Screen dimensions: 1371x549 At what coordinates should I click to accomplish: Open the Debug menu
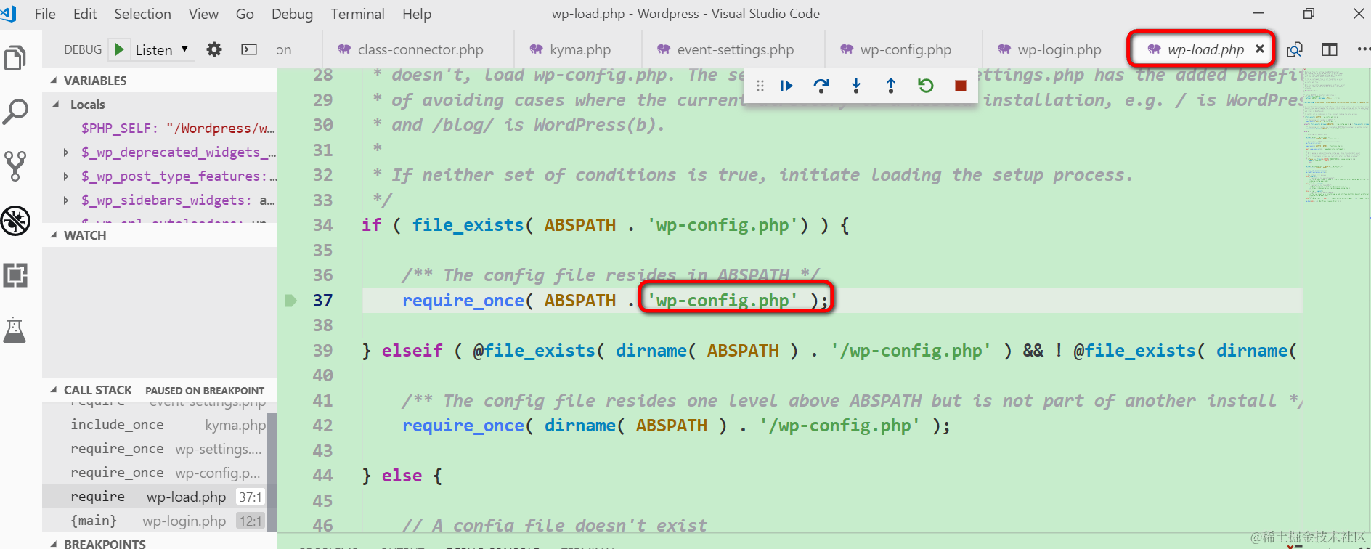coord(292,14)
